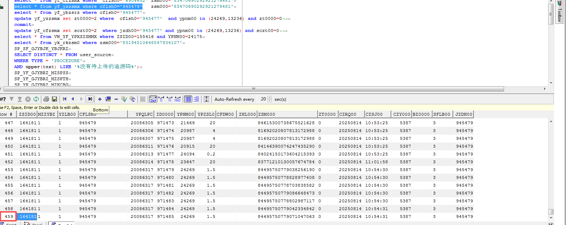Click the editor vertical scrollbar down arrow
Screen dimensions: 566x225
pyautogui.click(x=551, y=83)
